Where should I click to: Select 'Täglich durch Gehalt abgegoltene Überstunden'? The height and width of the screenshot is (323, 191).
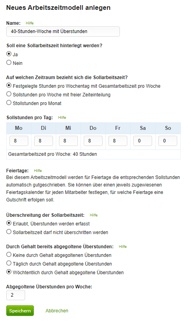[9, 263]
